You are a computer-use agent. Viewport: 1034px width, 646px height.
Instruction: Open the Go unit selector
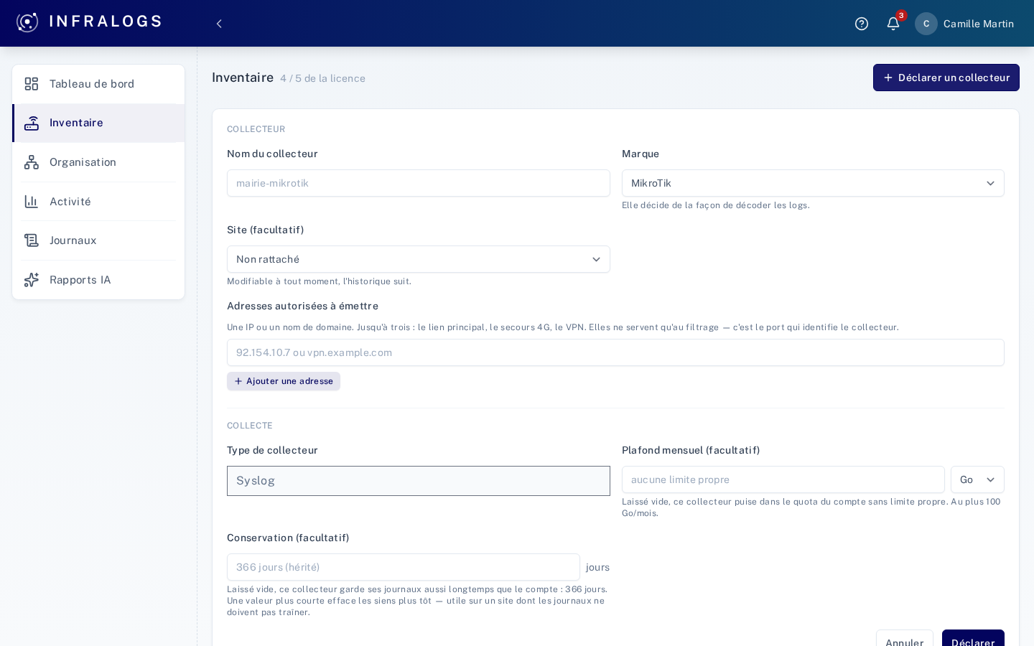tap(977, 479)
